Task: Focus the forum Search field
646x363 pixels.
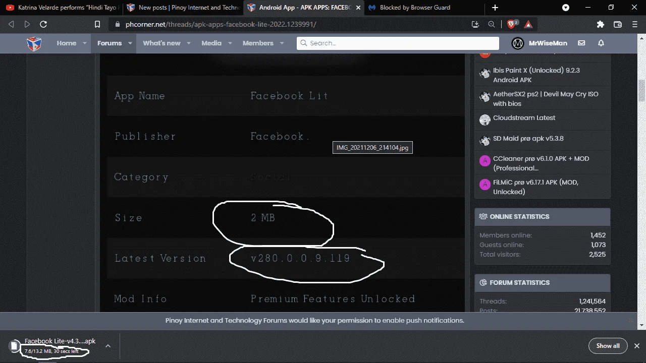Action: [x=398, y=43]
